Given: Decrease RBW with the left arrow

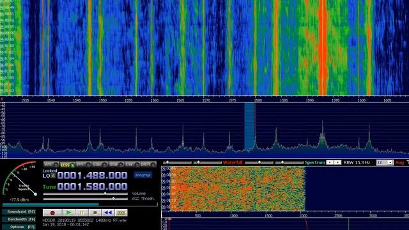Looking at the screenshot, I should (330, 162).
